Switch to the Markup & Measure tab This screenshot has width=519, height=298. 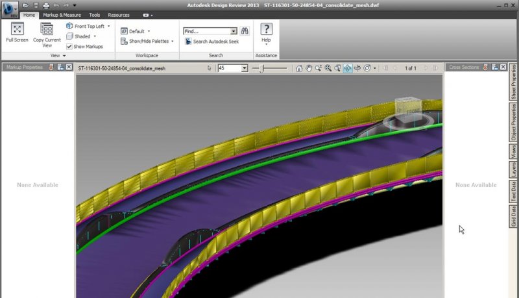(x=63, y=14)
